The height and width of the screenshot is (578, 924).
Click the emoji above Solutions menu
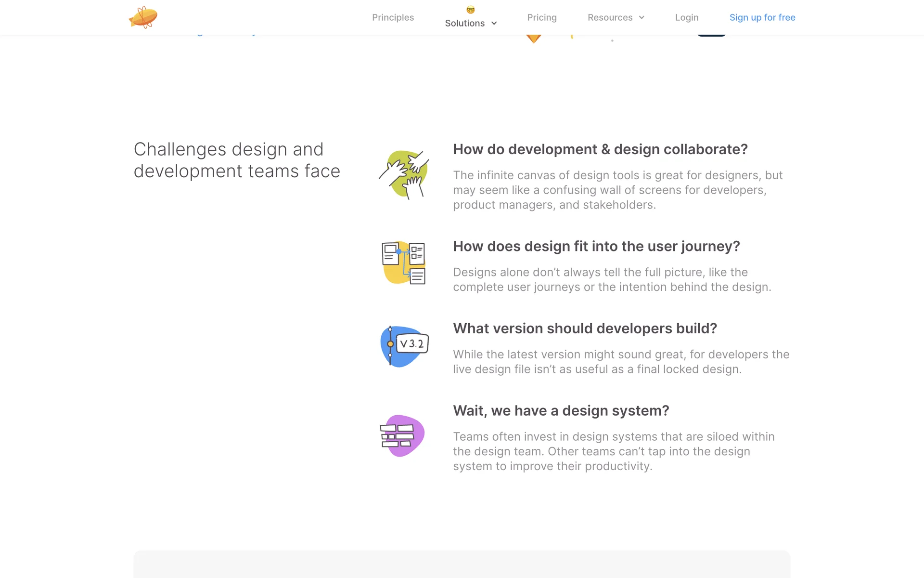[x=471, y=10]
